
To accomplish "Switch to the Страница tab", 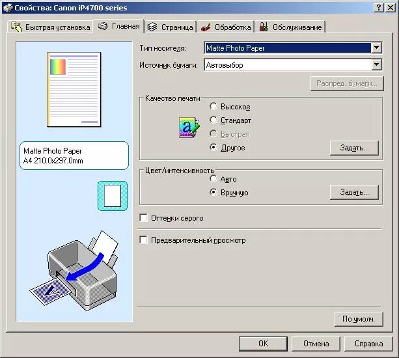I will (x=171, y=27).
